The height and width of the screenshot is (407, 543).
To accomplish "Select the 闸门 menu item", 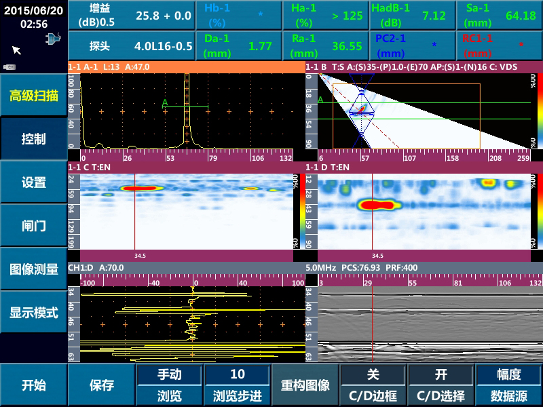I will tap(34, 226).
